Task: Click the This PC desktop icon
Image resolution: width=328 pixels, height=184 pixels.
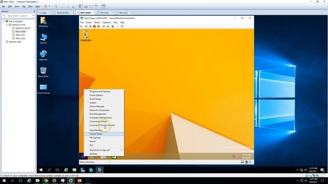Action: coord(43,39)
